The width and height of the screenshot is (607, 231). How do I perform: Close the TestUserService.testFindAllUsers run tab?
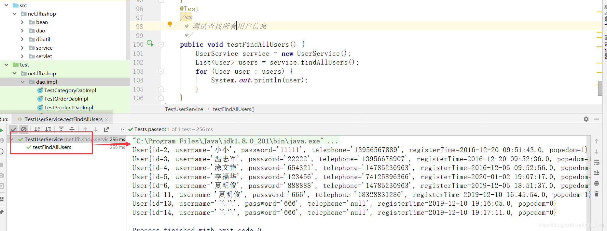107,119
